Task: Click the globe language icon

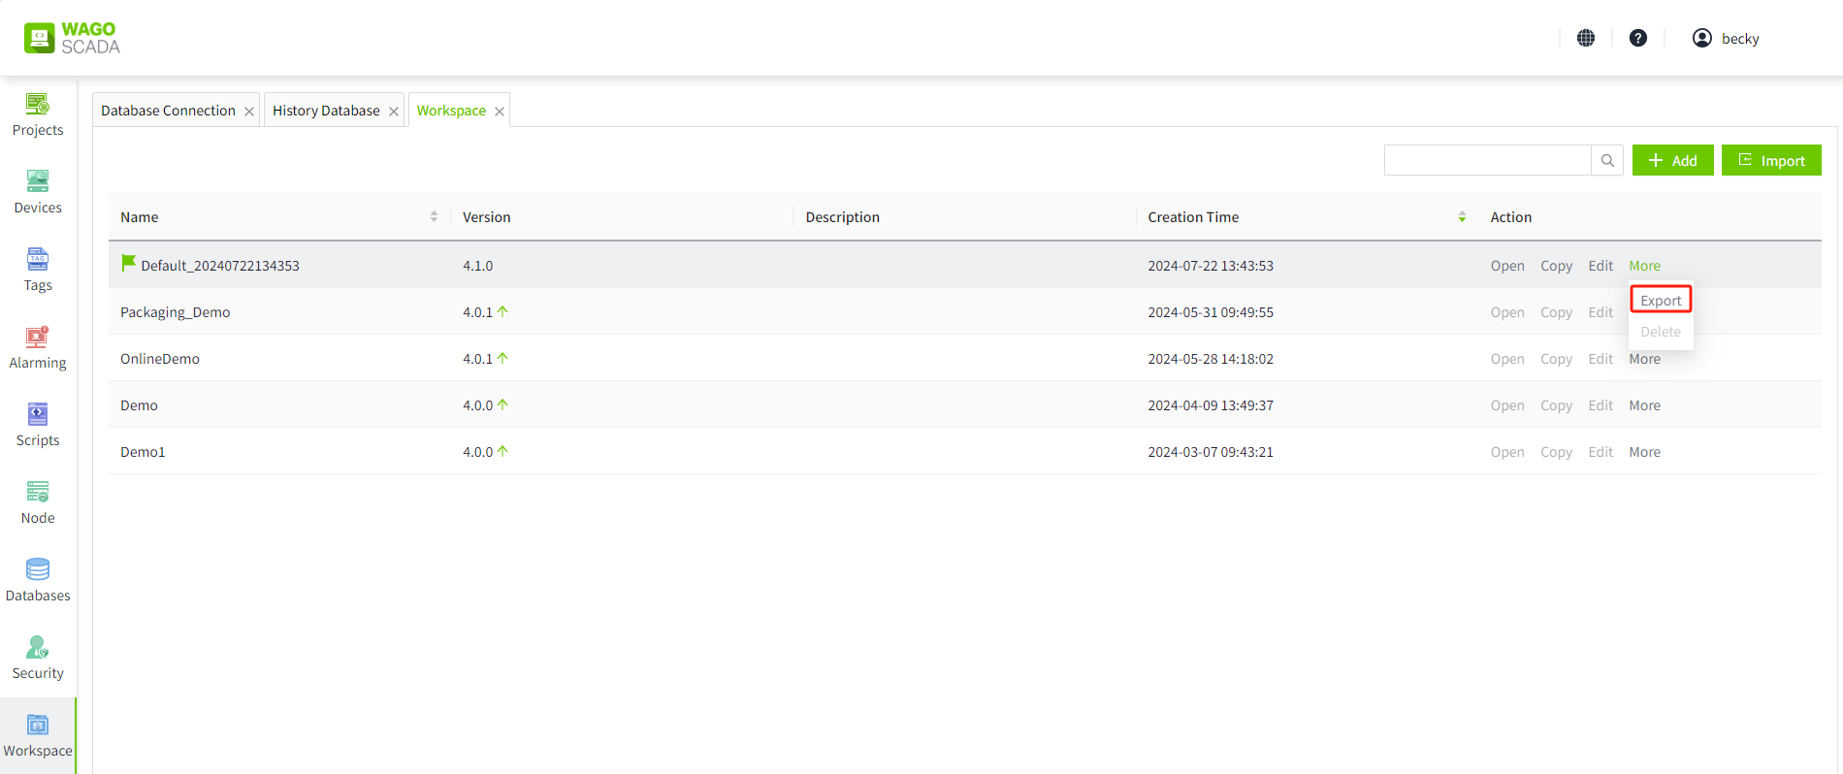Action: click(1586, 38)
